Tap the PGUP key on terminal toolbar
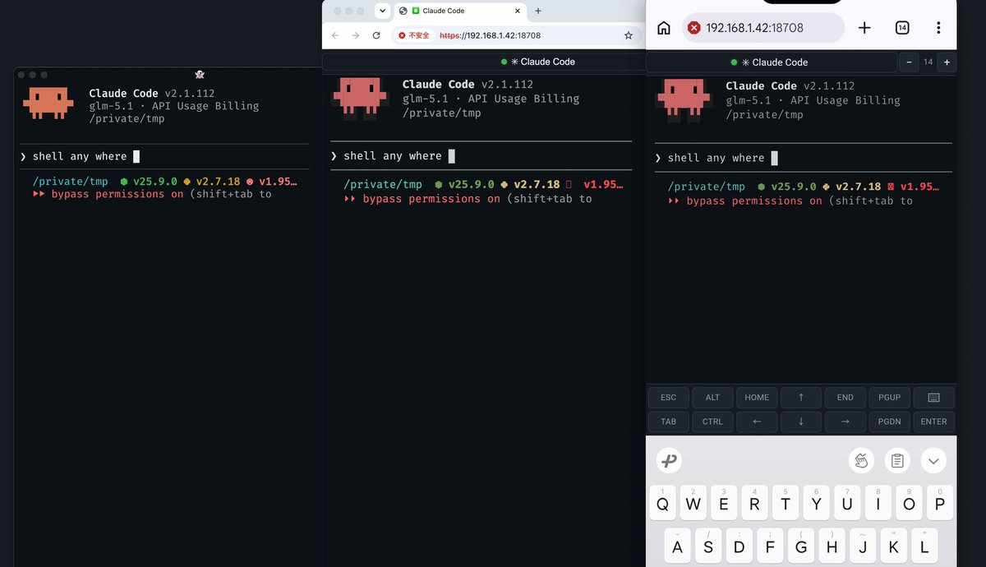The height and width of the screenshot is (567, 986). tap(889, 398)
